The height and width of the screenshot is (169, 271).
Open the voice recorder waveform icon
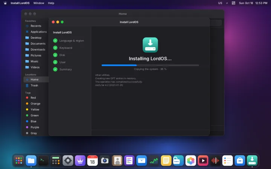[x=215, y=161]
